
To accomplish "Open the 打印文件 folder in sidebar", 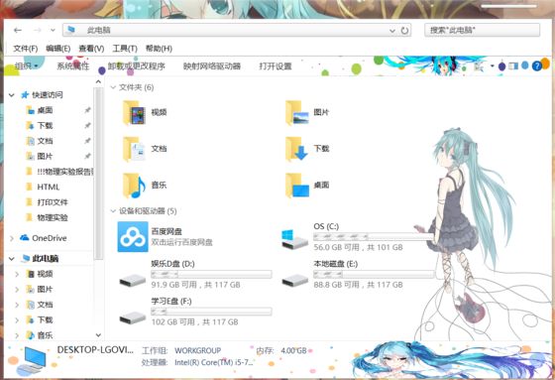I will [x=53, y=202].
